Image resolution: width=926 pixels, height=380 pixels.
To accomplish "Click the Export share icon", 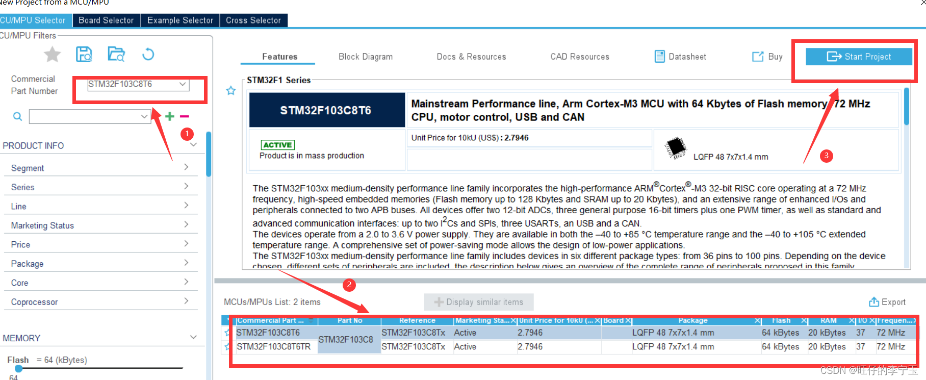I will 874,301.
